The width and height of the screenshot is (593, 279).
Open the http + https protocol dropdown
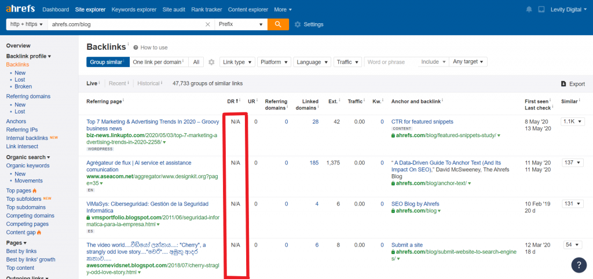click(27, 24)
